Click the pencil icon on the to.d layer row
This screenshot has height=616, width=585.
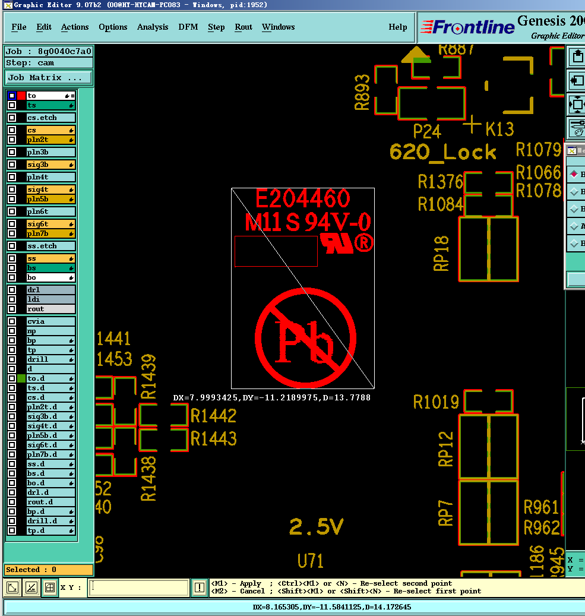71,378
